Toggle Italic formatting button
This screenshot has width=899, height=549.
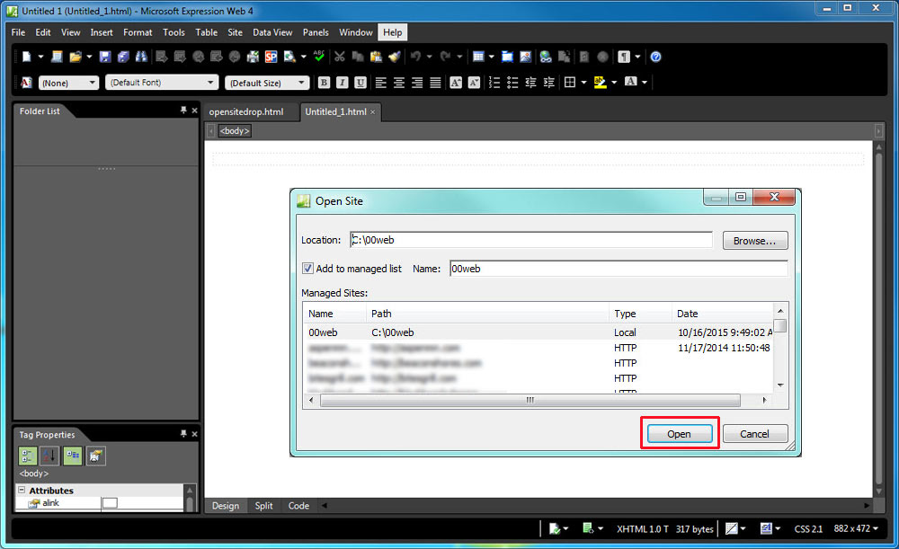[343, 83]
